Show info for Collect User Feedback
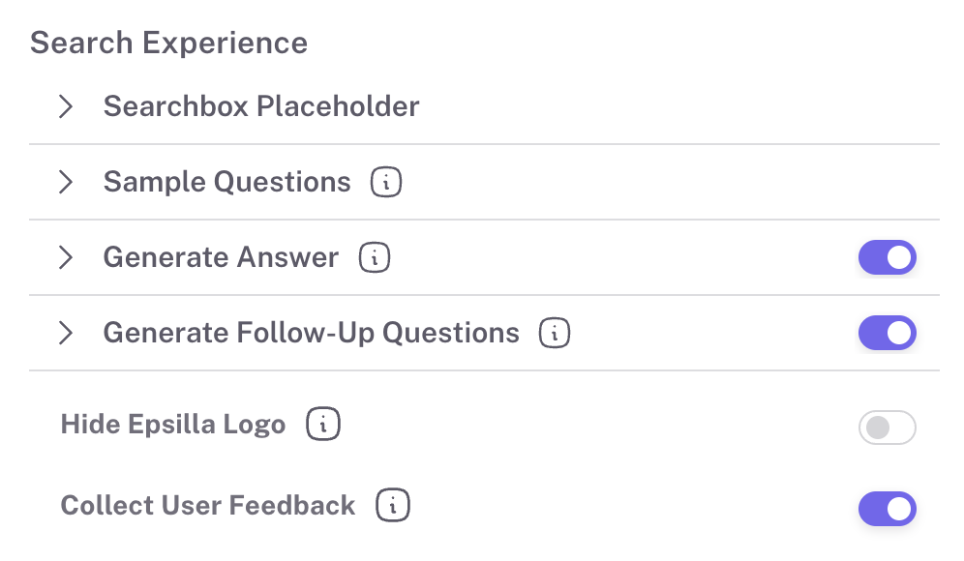964x561 pixels. [x=391, y=505]
